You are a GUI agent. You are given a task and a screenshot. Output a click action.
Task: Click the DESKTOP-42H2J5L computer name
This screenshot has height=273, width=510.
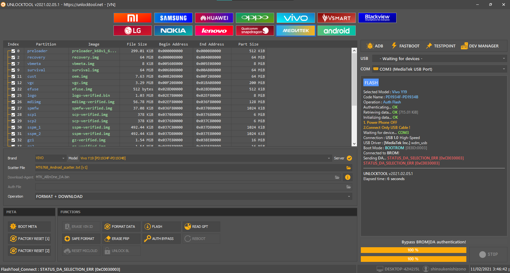398,269
